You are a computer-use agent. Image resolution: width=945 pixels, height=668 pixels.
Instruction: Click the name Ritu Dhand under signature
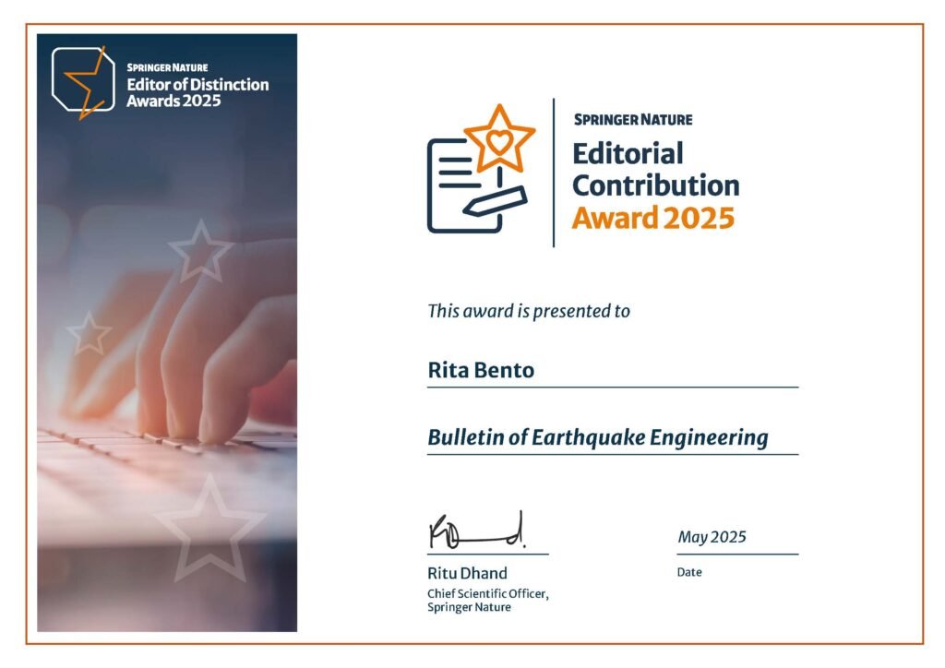coord(467,573)
